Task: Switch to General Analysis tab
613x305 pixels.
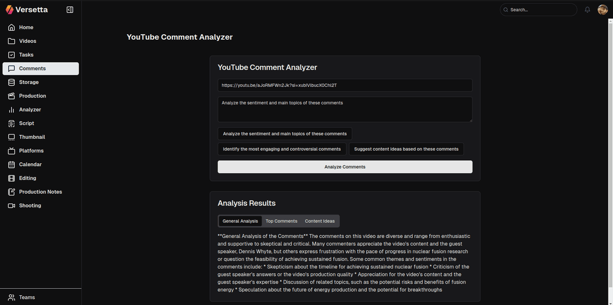Action: 240,221
